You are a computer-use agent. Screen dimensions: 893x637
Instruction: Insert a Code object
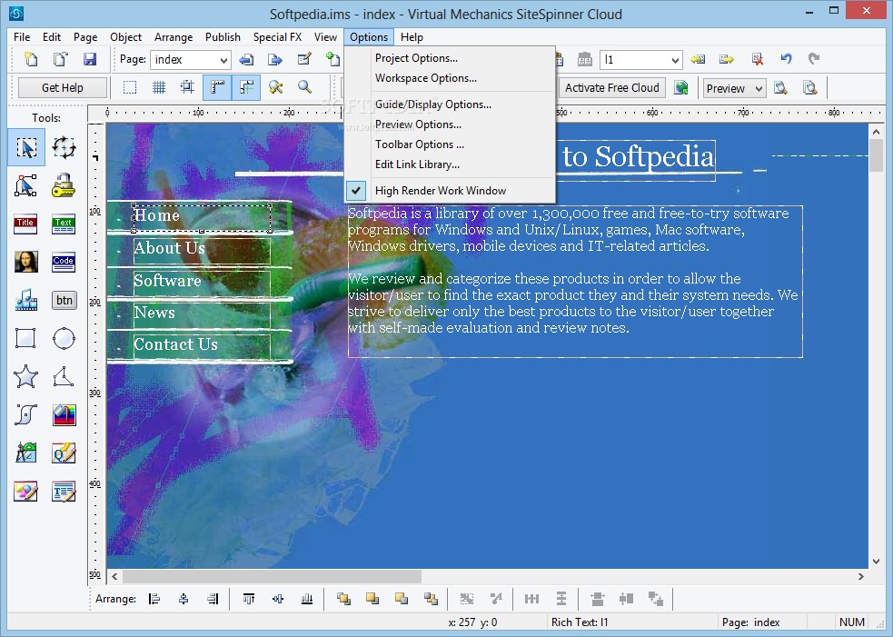pos(64,262)
